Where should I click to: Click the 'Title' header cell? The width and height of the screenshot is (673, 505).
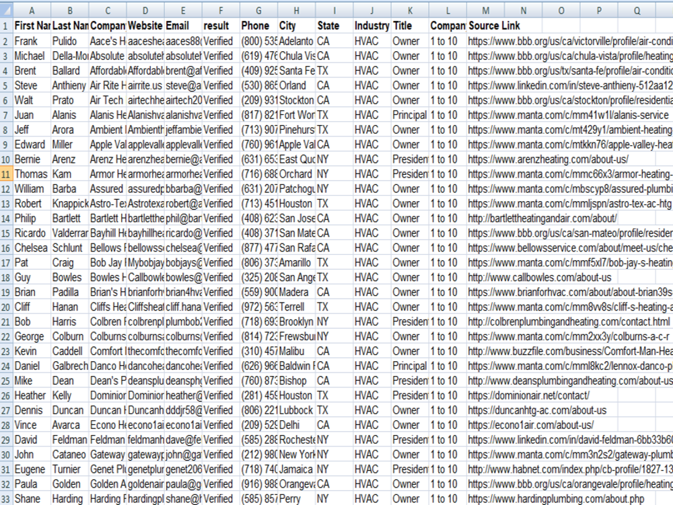coord(410,26)
